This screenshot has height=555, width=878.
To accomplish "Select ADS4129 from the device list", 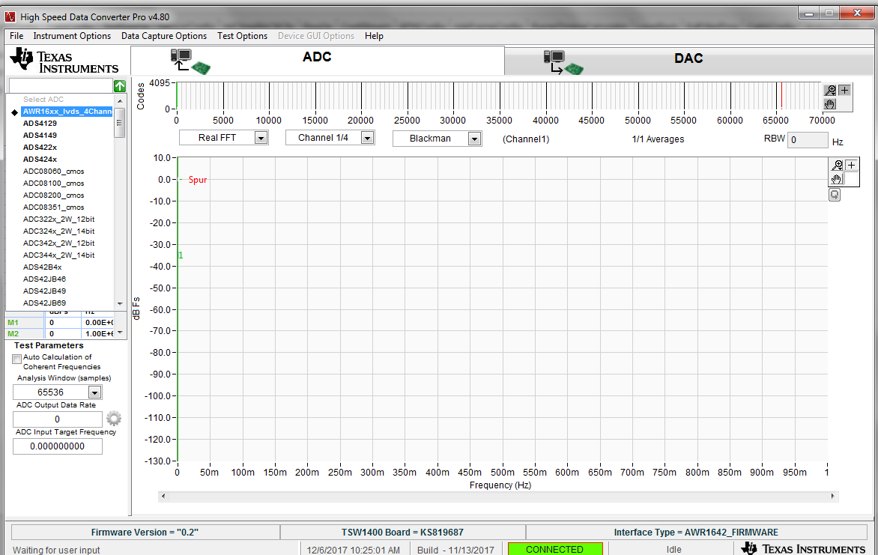I will pos(40,124).
